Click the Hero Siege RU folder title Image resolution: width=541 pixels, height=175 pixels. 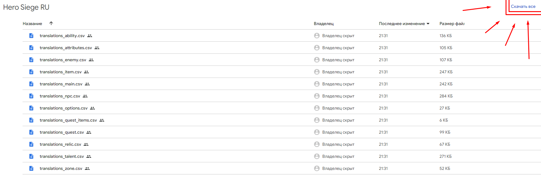click(x=26, y=7)
